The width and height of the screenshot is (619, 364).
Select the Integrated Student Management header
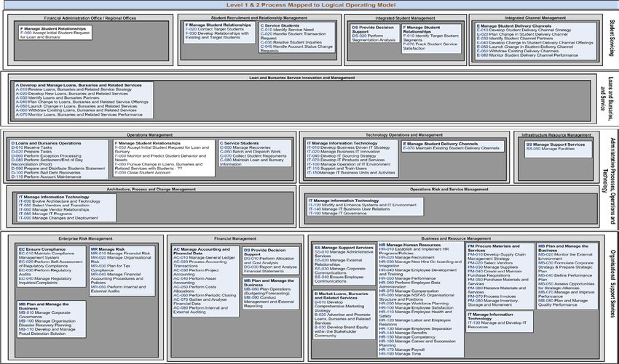click(x=405, y=18)
